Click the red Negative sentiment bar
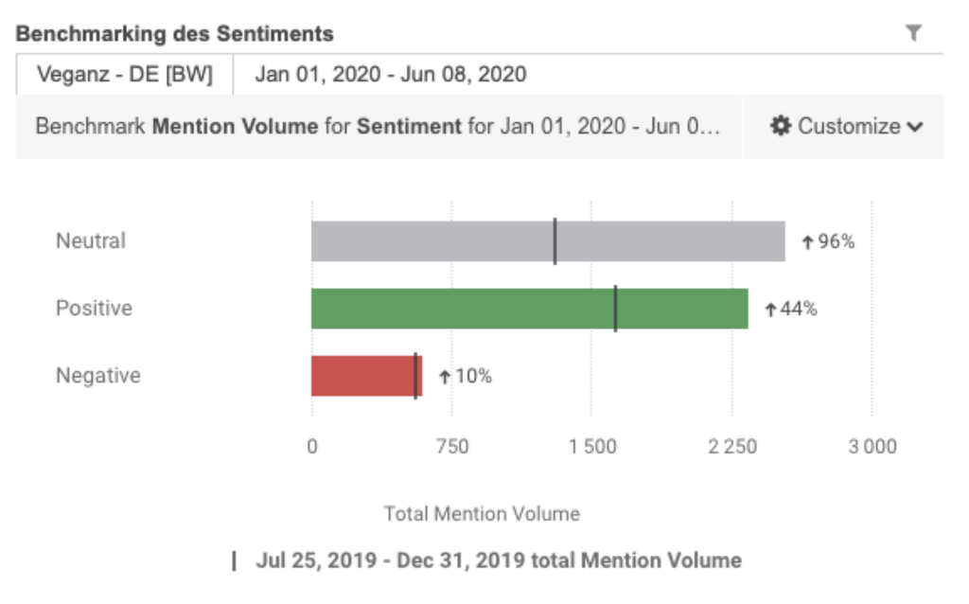This screenshot has width=969, height=604. click(x=361, y=376)
